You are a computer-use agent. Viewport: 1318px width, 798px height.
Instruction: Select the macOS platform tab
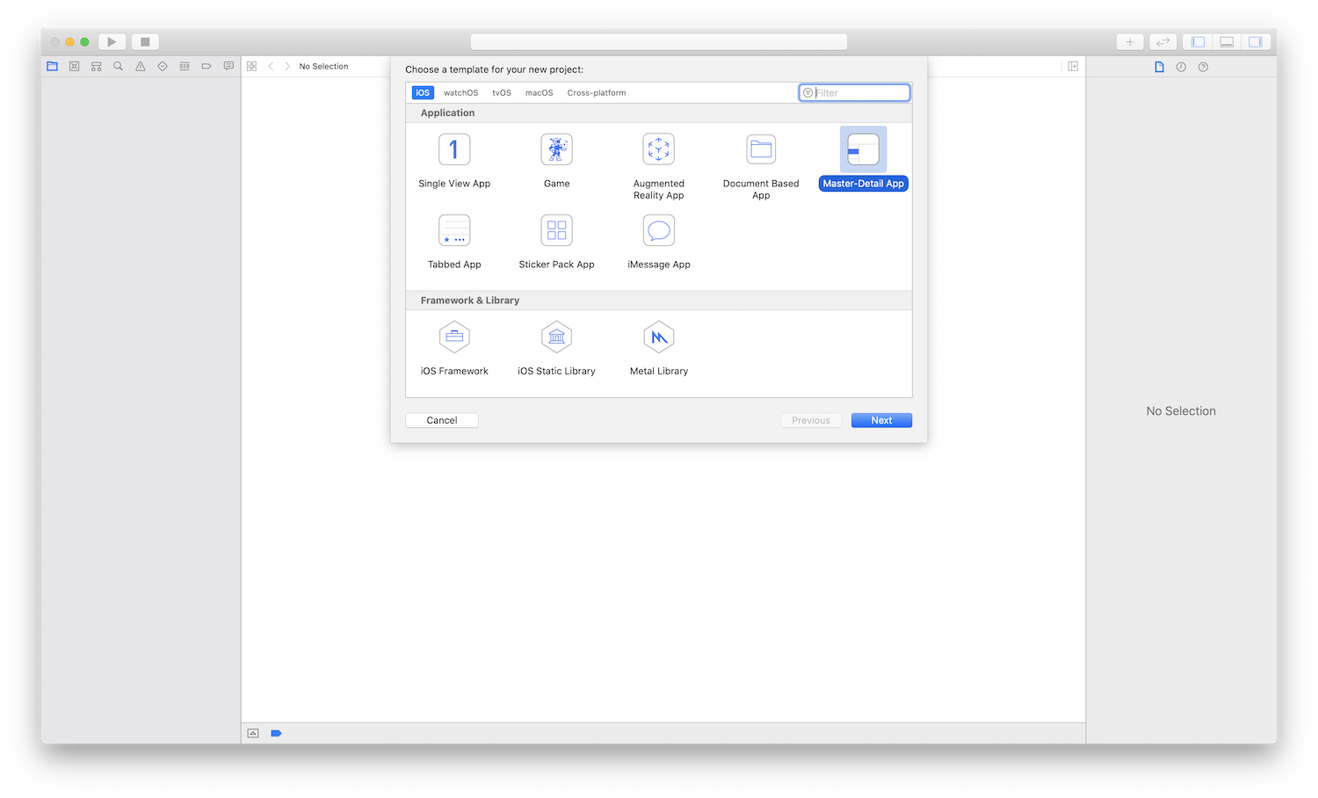[x=540, y=92]
